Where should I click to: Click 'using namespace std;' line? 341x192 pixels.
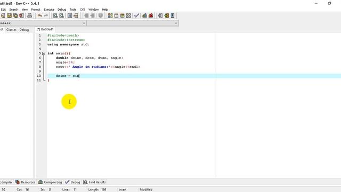pyautogui.click(x=68, y=44)
